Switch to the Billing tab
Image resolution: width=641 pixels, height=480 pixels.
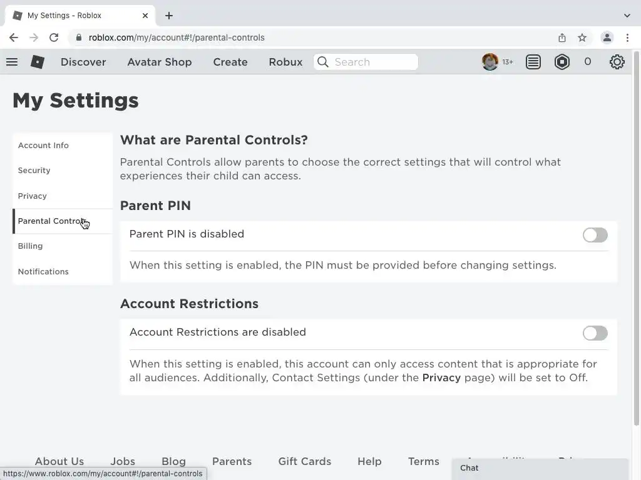(31, 246)
